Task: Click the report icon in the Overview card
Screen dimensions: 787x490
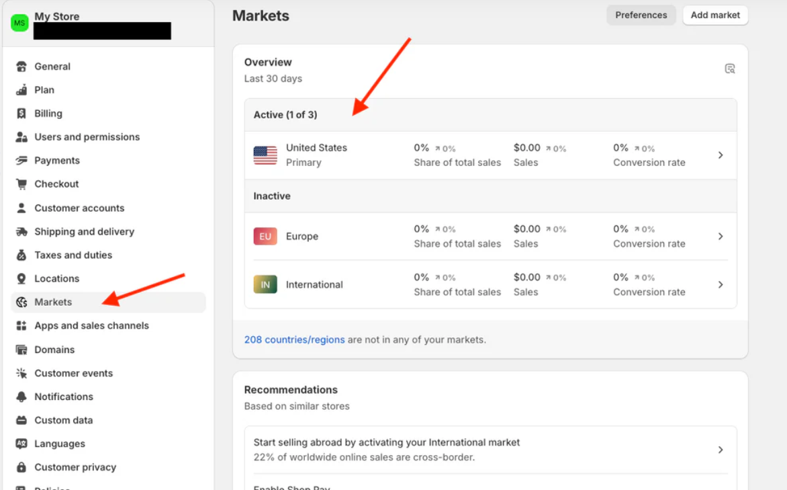Action: point(730,68)
